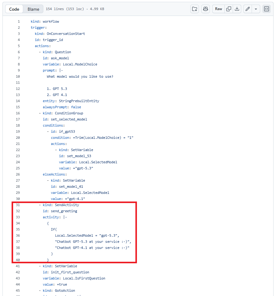Copy raw file contents icon
Image resolution: width=276 pixels, height=296 pixels.
(228, 9)
